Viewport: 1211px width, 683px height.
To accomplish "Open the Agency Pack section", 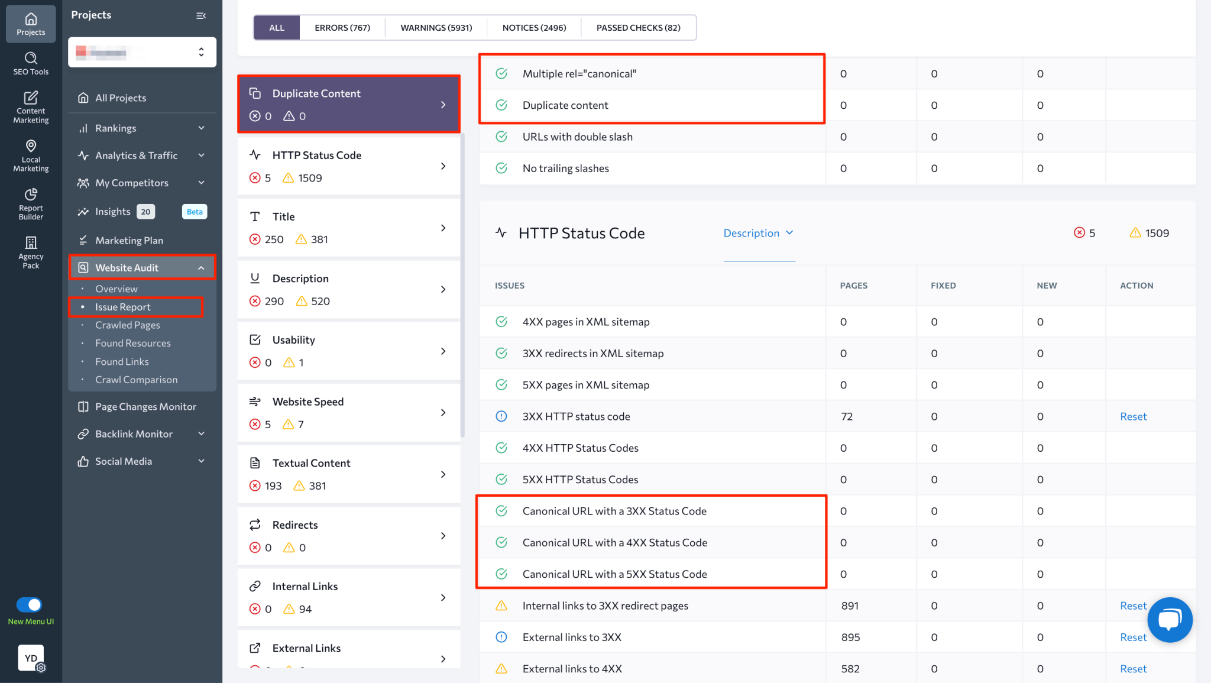I will click(x=30, y=251).
